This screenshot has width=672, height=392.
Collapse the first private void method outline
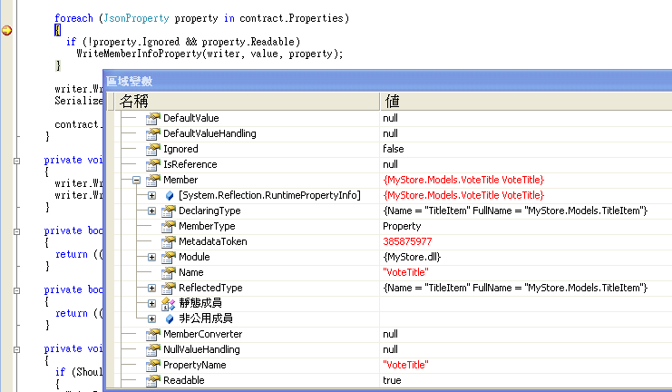tap(16, 162)
